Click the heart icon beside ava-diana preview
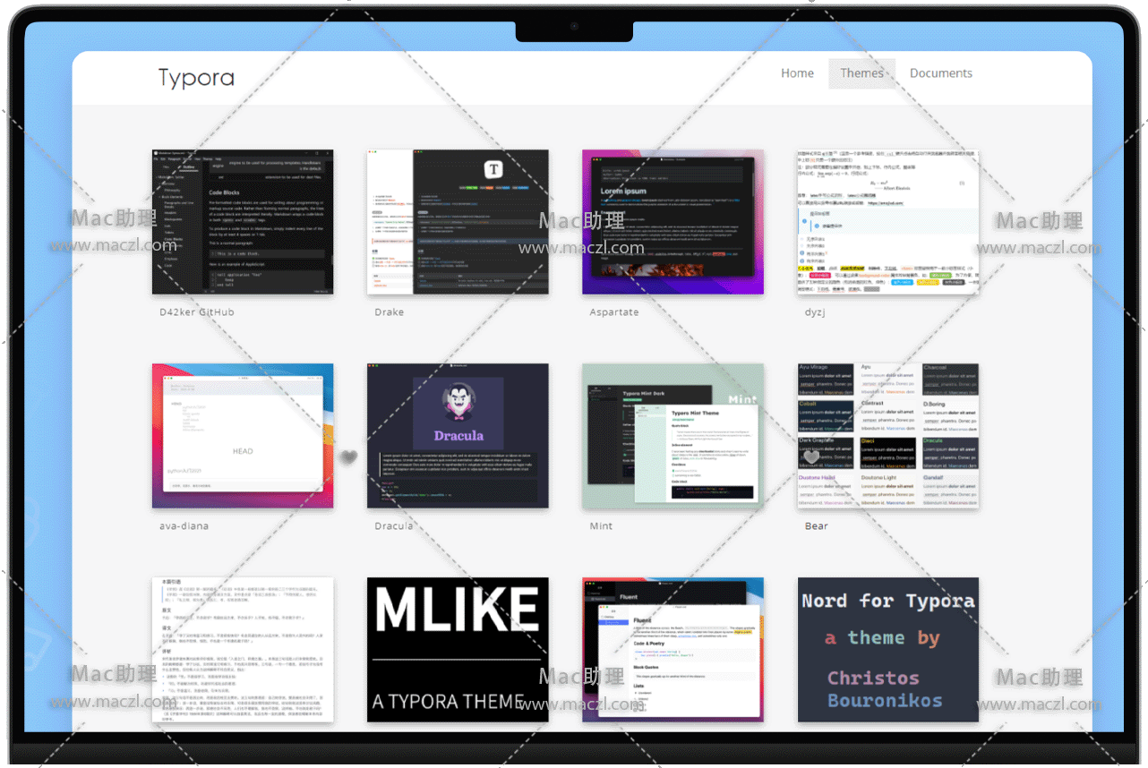 (349, 457)
